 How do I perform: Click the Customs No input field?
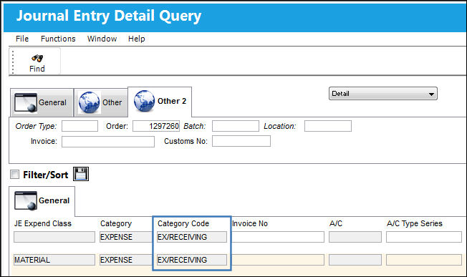pyautogui.click(x=241, y=141)
